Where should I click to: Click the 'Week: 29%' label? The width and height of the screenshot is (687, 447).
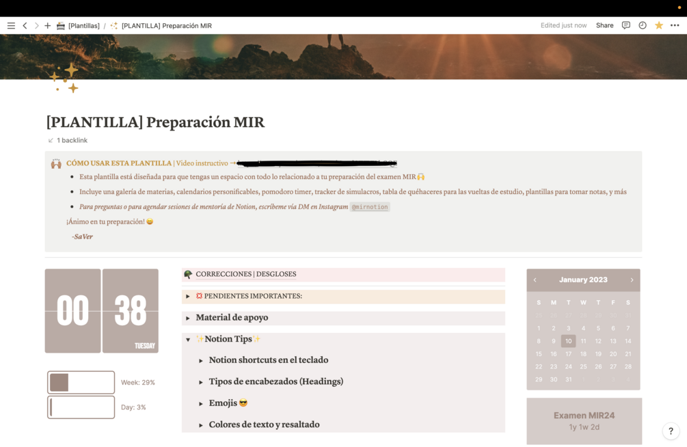tap(138, 383)
